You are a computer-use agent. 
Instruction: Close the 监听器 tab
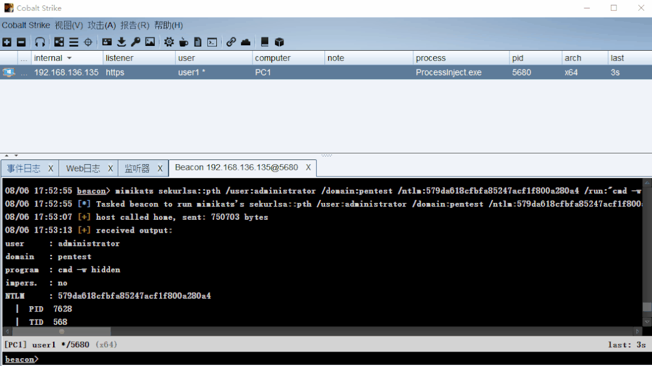coord(160,169)
